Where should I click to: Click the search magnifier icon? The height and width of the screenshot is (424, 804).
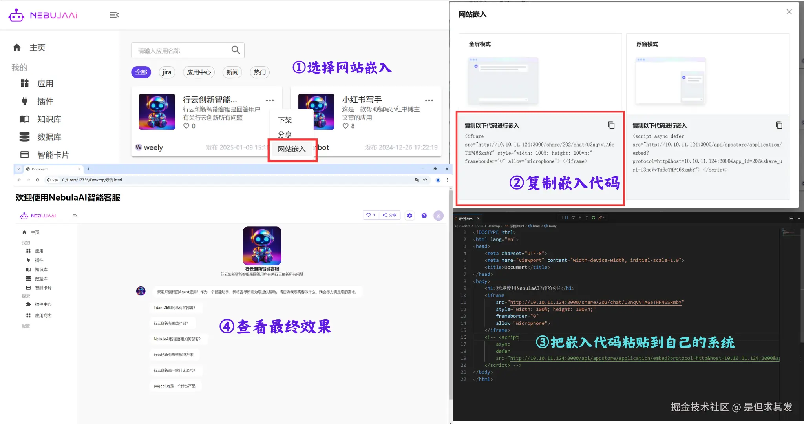pyautogui.click(x=236, y=50)
